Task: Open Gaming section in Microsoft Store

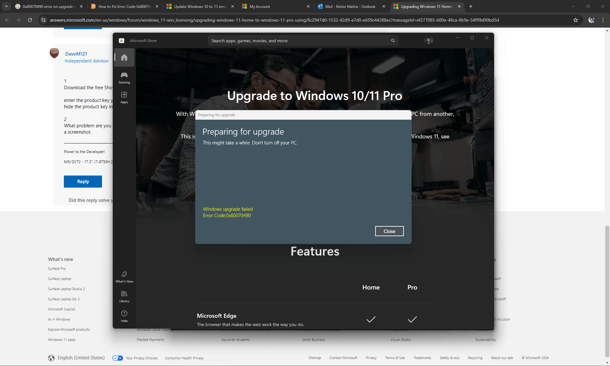Action: pos(124,78)
